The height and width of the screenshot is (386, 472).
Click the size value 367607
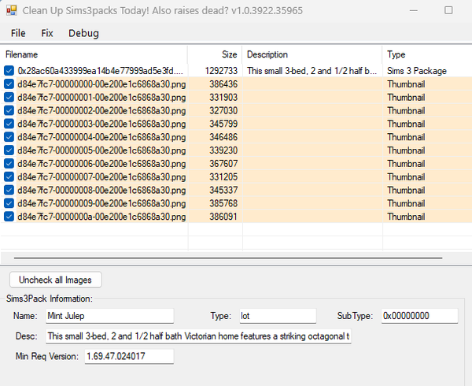[x=223, y=164]
